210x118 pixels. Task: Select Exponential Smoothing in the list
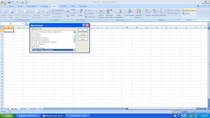point(52,40)
